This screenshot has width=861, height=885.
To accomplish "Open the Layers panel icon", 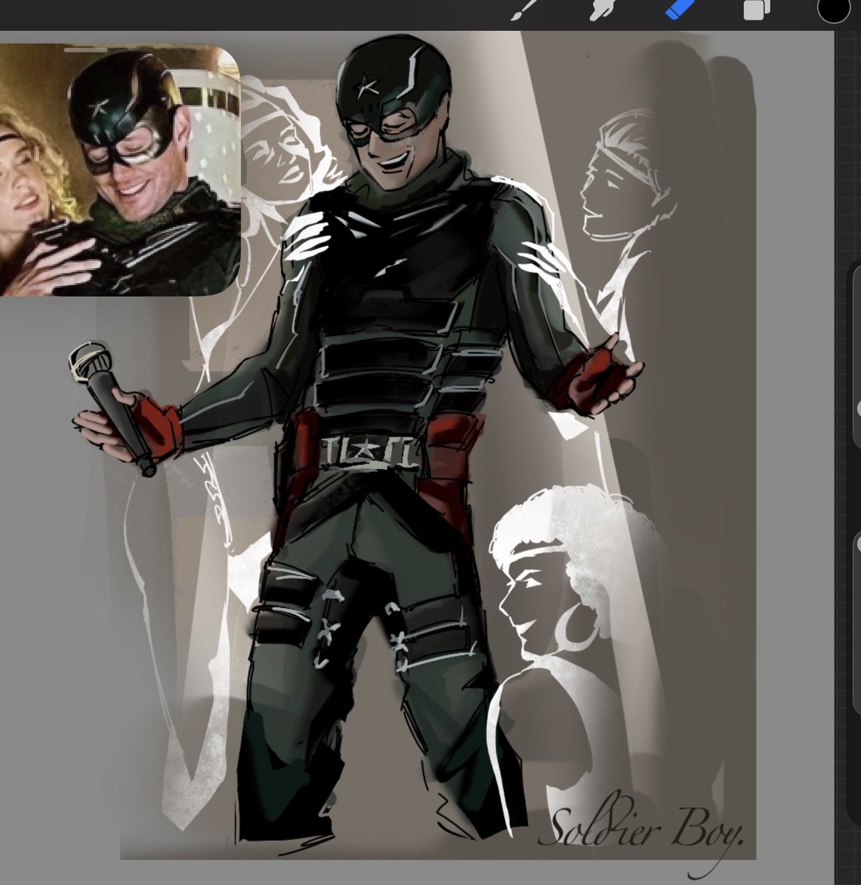I will click(757, 10).
